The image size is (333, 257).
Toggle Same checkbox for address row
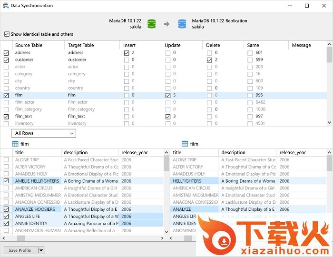coord(250,53)
